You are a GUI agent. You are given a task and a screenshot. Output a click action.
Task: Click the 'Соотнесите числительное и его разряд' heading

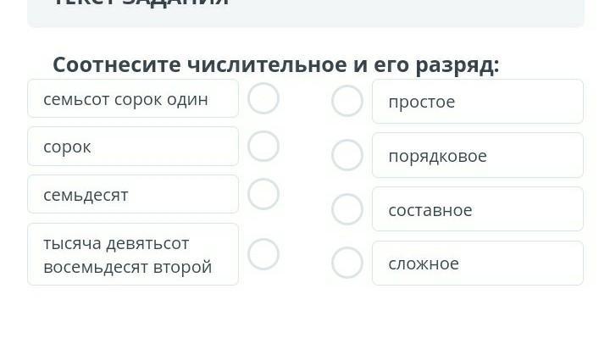pos(275,65)
